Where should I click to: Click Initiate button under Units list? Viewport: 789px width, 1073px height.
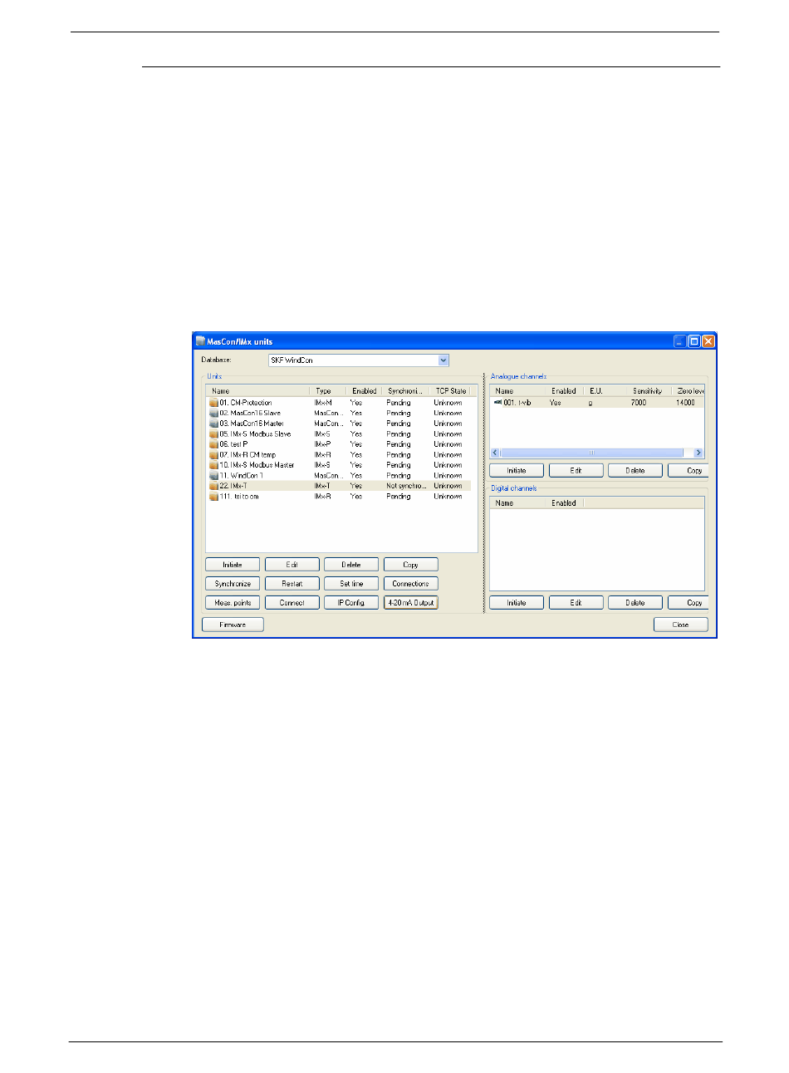pyautogui.click(x=233, y=565)
